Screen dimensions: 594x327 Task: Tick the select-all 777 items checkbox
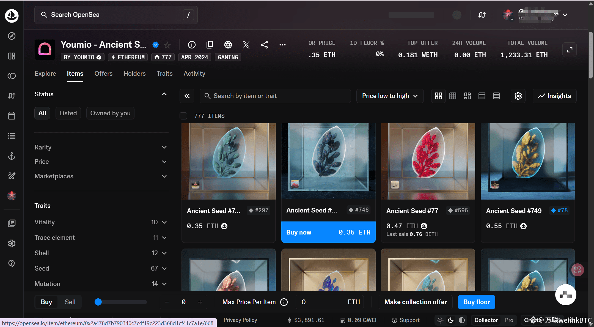(183, 116)
